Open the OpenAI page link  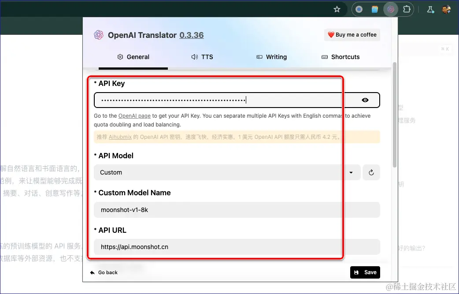134,115
